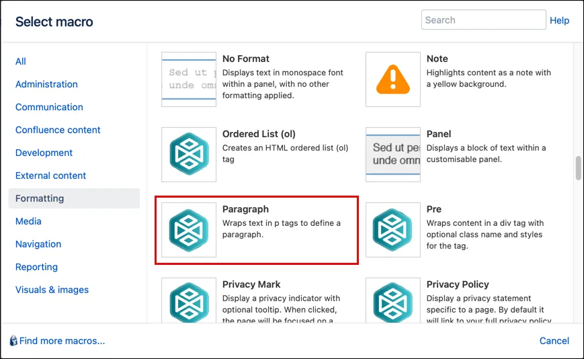
Task: Click the Find more macros... link
Action: pyautogui.click(x=62, y=341)
